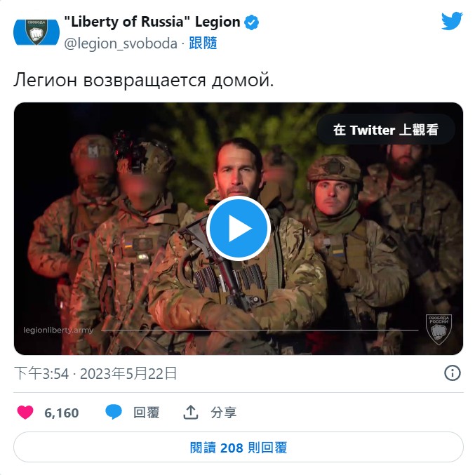Open the tweet info circle icon

pos(453,373)
